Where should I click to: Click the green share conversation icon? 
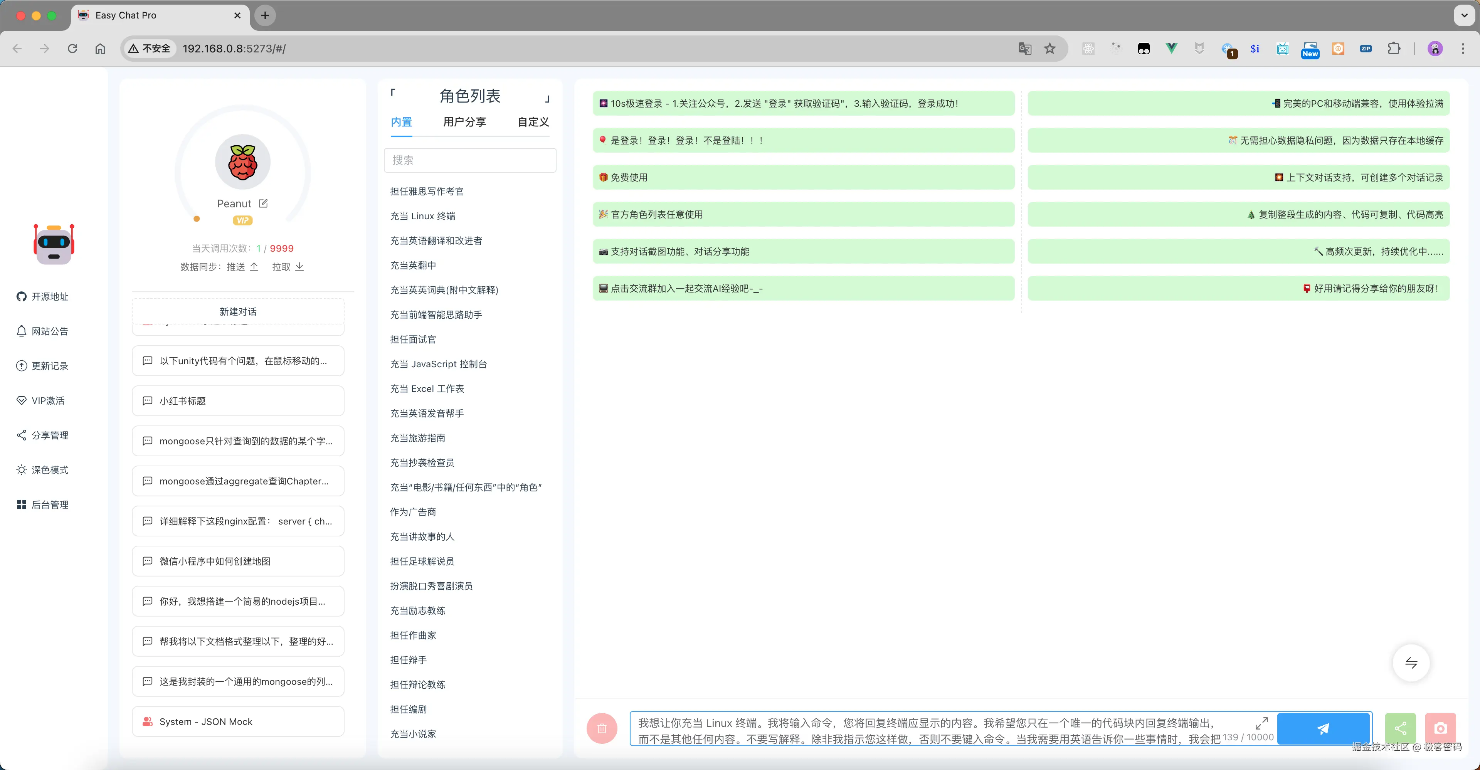coord(1400,729)
